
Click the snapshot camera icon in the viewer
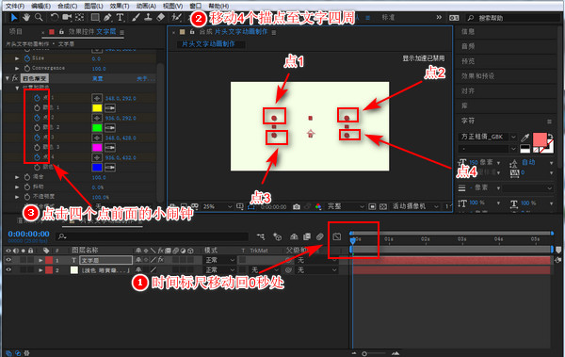(x=297, y=206)
